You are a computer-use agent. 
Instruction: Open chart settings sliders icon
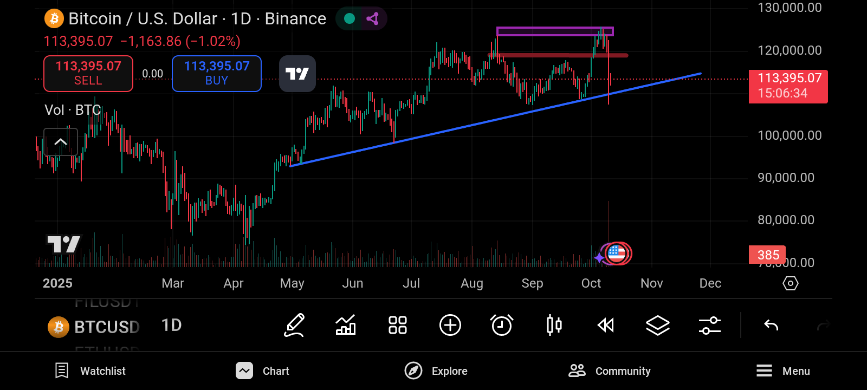[709, 326]
